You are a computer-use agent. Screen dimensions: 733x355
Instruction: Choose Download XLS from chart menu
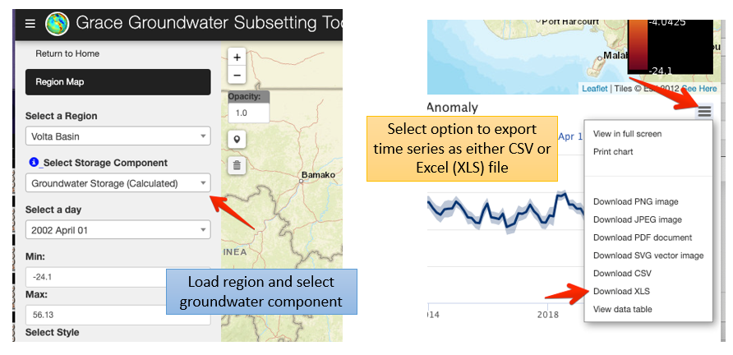coord(621,291)
